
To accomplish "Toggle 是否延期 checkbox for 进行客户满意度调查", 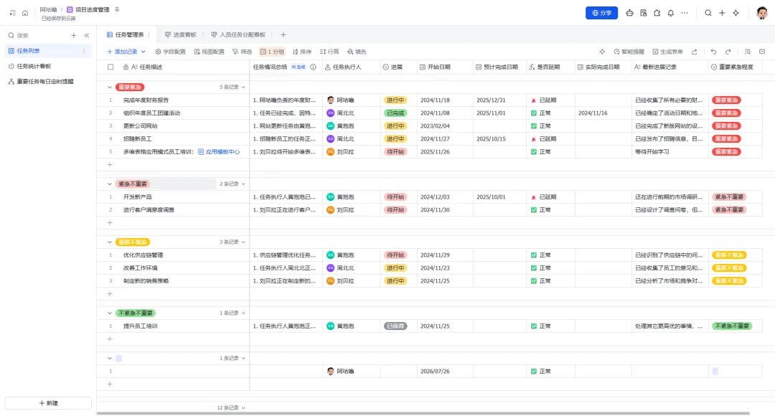I will click(534, 210).
